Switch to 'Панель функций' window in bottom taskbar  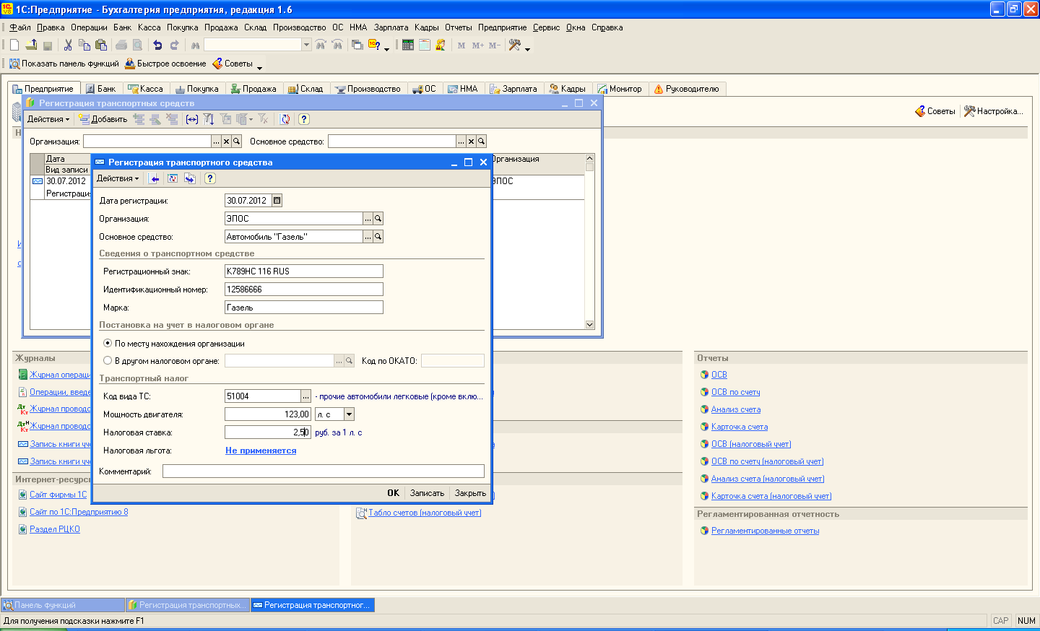pos(63,605)
